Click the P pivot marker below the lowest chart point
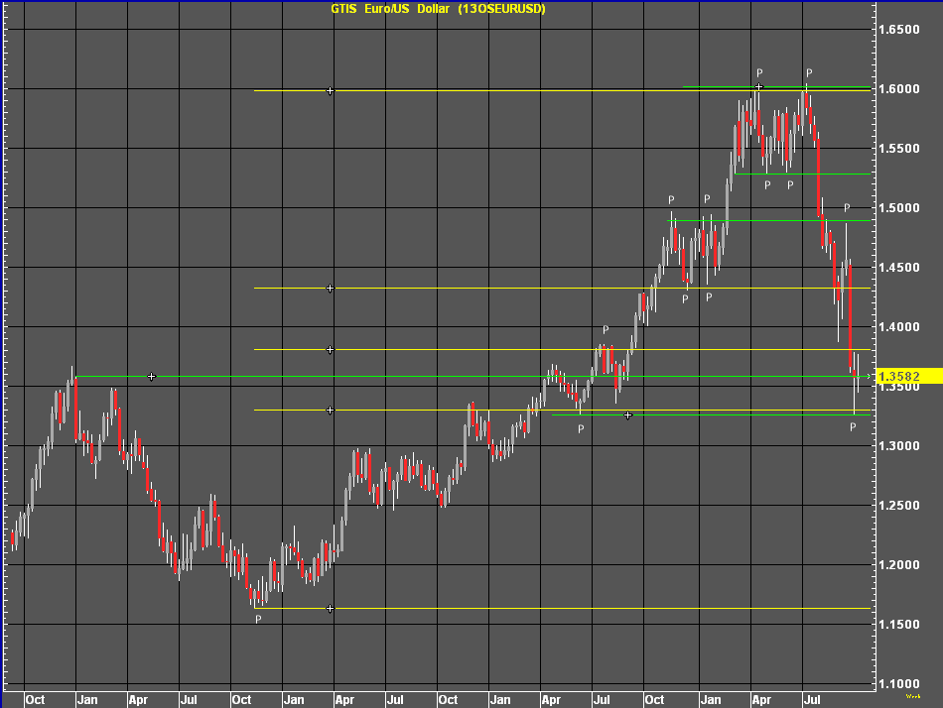This screenshot has width=943, height=708. point(258,620)
